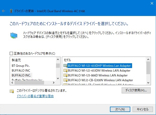Viewport: 156px width, 115px height.
Task: Click model list scroll down arrow
Action: 148,83
